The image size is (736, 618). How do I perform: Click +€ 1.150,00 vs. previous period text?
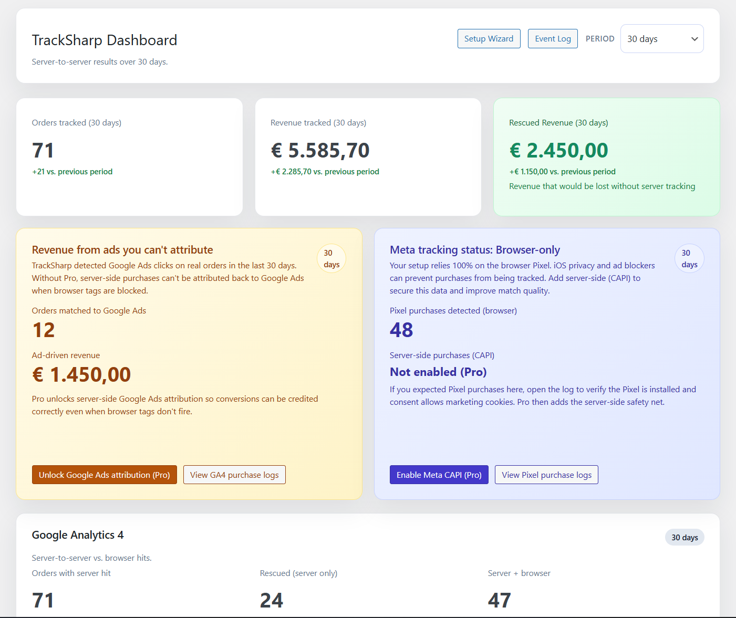[562, 172]
